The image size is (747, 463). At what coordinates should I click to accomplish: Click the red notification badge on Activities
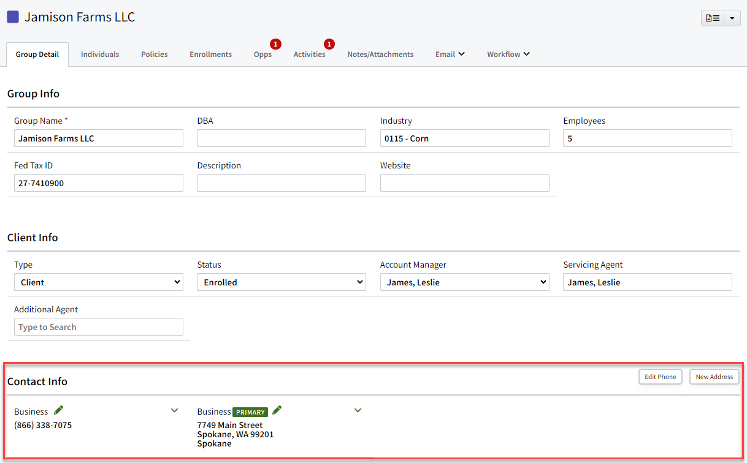(x=329, y=43)
